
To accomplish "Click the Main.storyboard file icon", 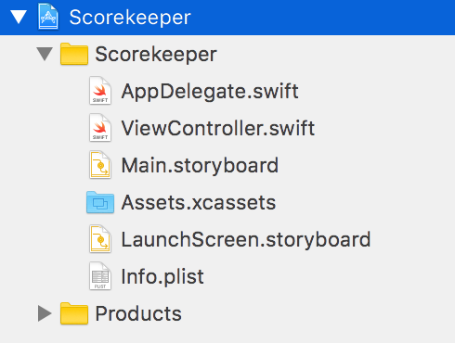I will (100, 165).
